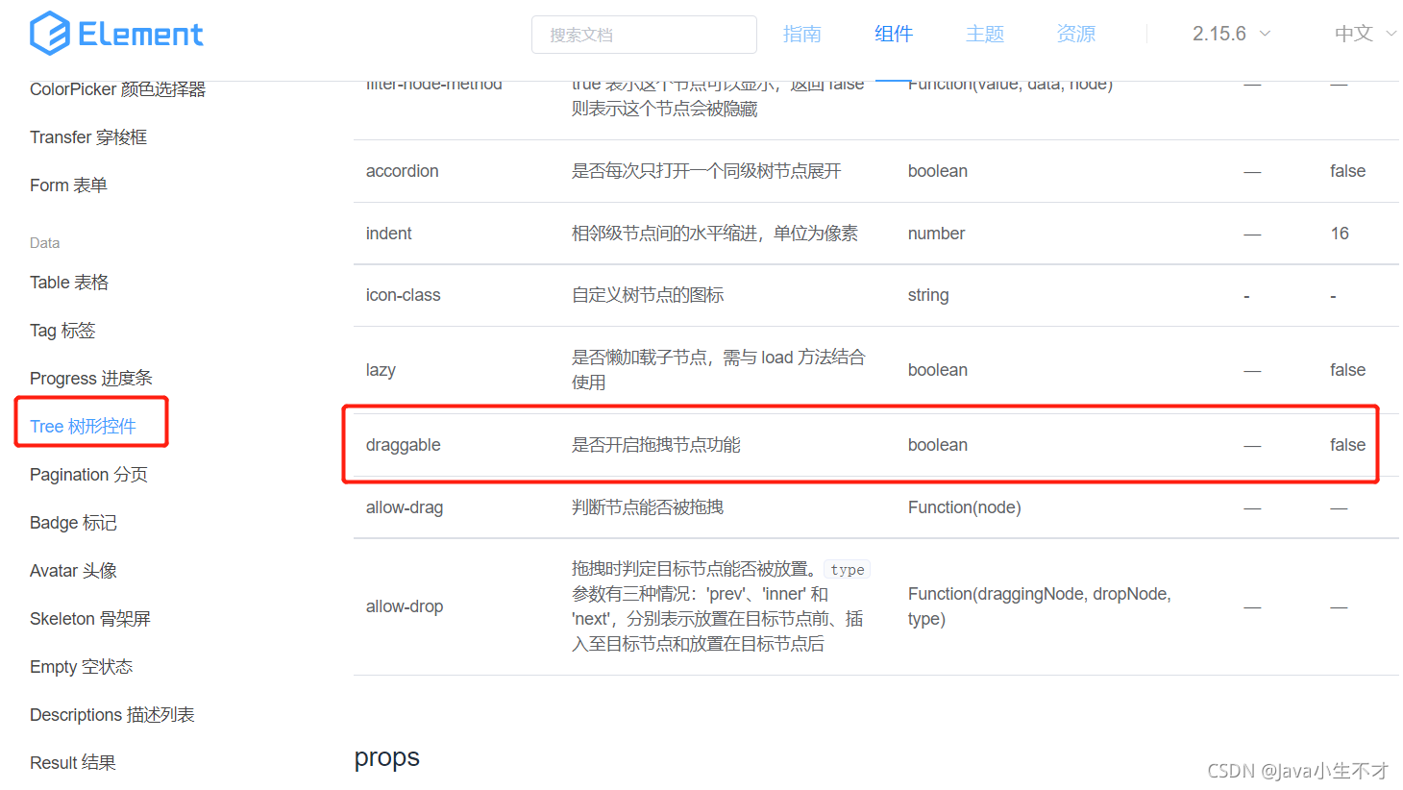Click the Data group label
The width and height of the screenshot is (1403, 790).
tap(44, 243)
